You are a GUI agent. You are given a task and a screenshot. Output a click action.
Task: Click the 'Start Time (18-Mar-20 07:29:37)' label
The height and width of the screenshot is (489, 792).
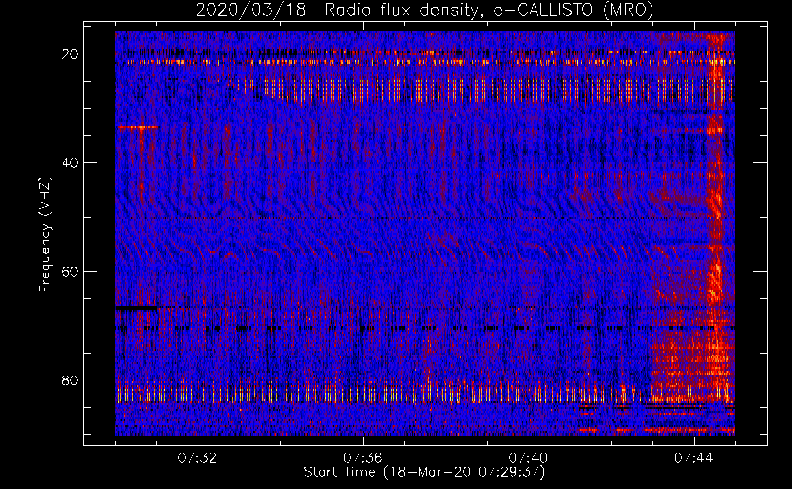(x=424, y=472)
